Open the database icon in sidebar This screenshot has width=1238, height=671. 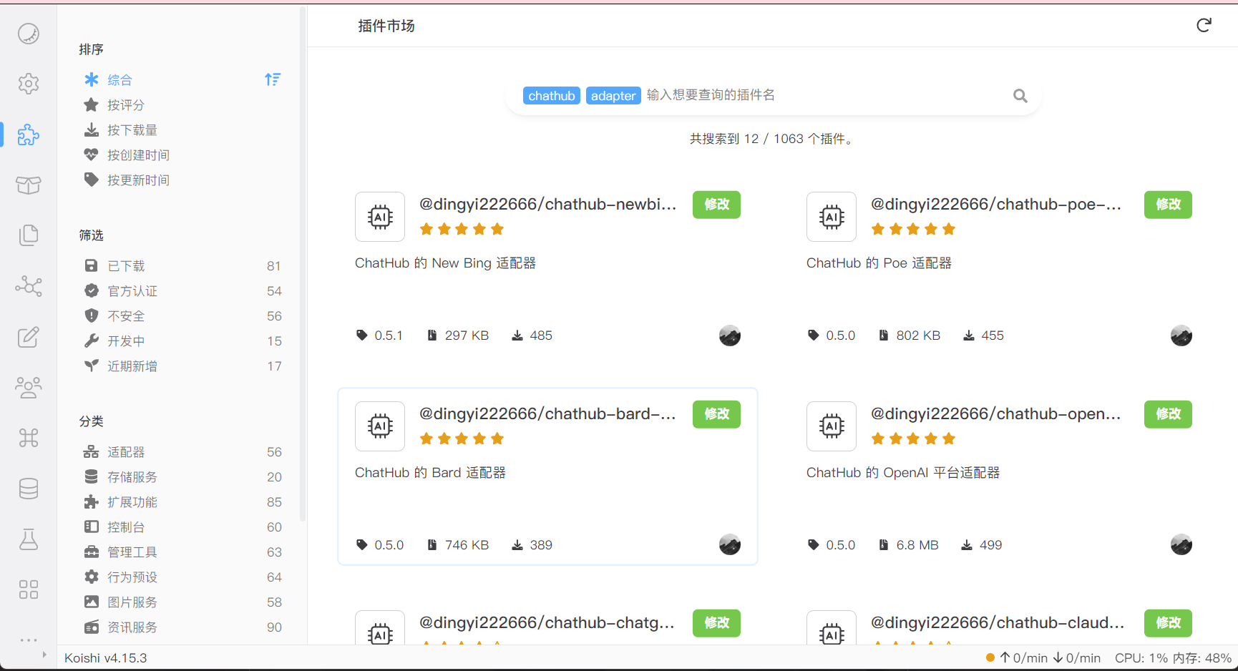coord(28,489)
